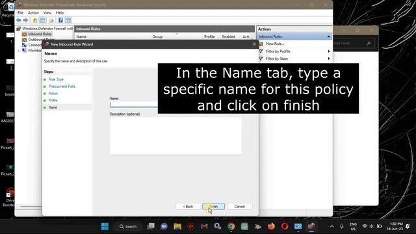This screenshot has height=234, width=416.
Task: Open the View menu
Action: click(x=47, y=13)
